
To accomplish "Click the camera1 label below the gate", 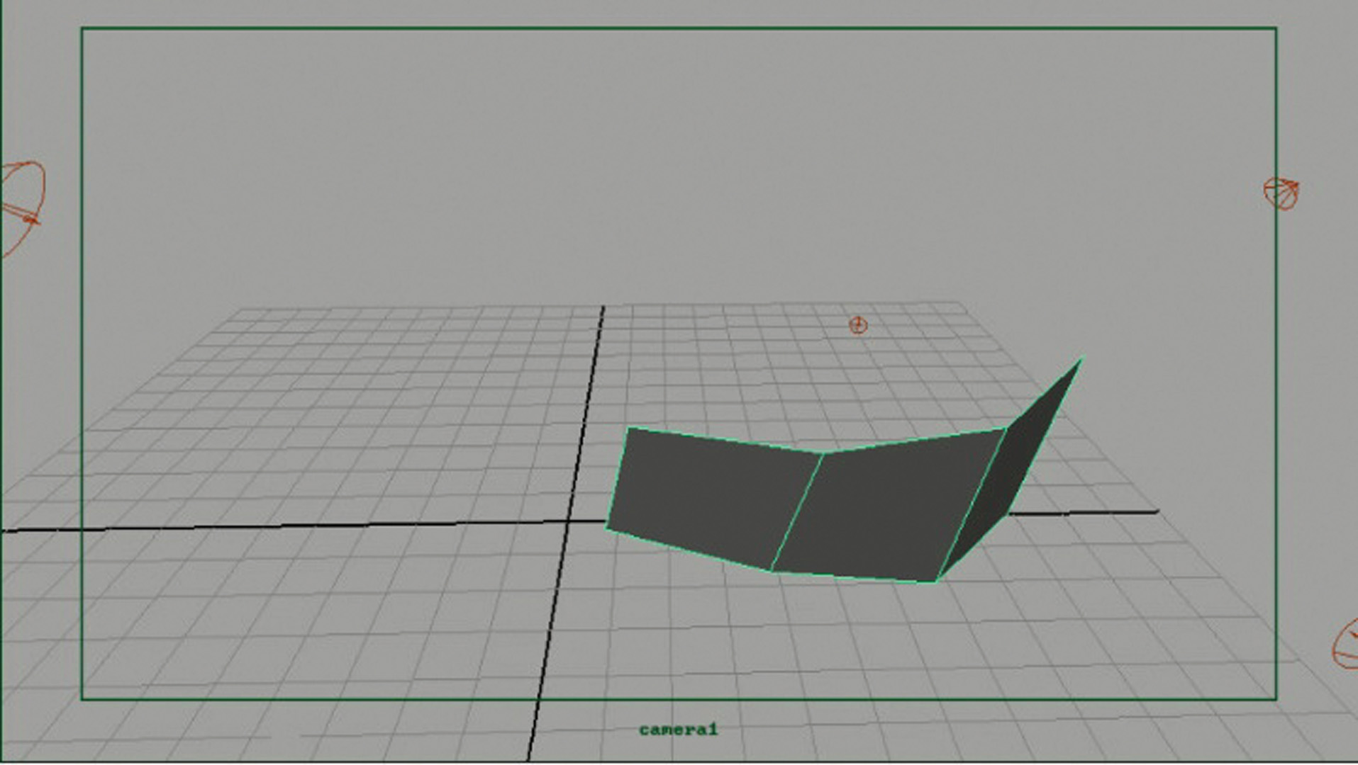I will [x=678, y=730].
